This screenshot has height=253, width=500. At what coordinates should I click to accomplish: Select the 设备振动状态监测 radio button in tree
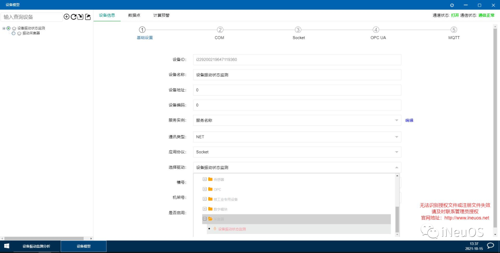(8, 28)
